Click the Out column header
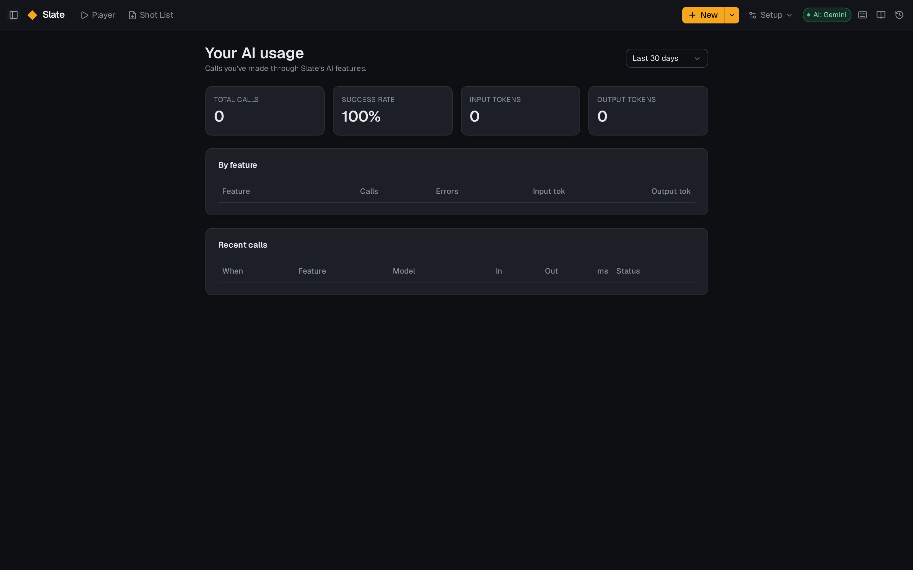The image size is (913, 570). (551, 271)
